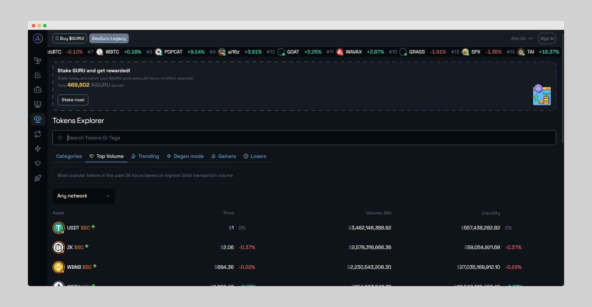592x307 pixels.
Task: Open the lightning bolt sidebar icon
Action: pos(38,149)
